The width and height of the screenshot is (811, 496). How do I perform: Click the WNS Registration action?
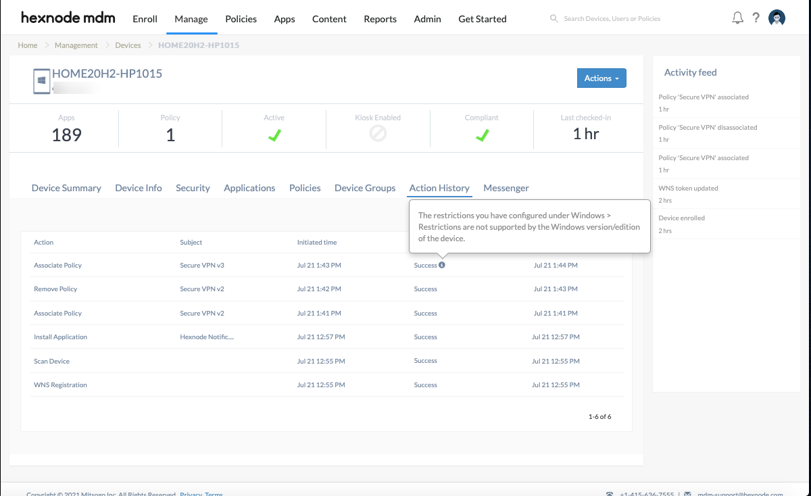coord(61,385)
